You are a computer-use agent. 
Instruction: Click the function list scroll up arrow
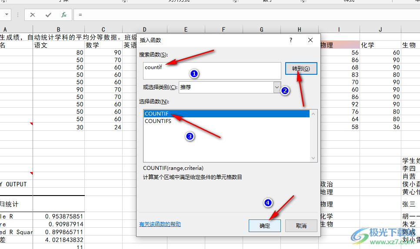click(x=313, y=114)
